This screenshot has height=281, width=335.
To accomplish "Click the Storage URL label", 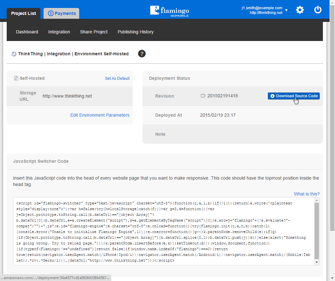I will pos(28,96).
